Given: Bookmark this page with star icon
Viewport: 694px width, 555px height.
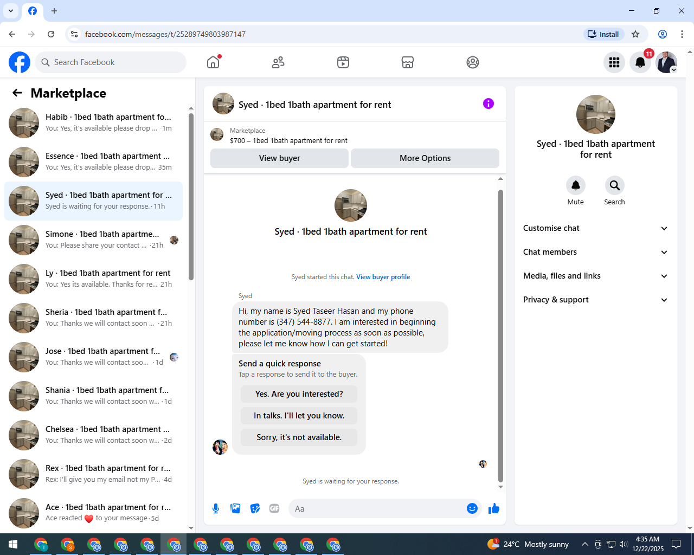Looking at the screenshot, I should pyautogui.click(x=635, y=34).
